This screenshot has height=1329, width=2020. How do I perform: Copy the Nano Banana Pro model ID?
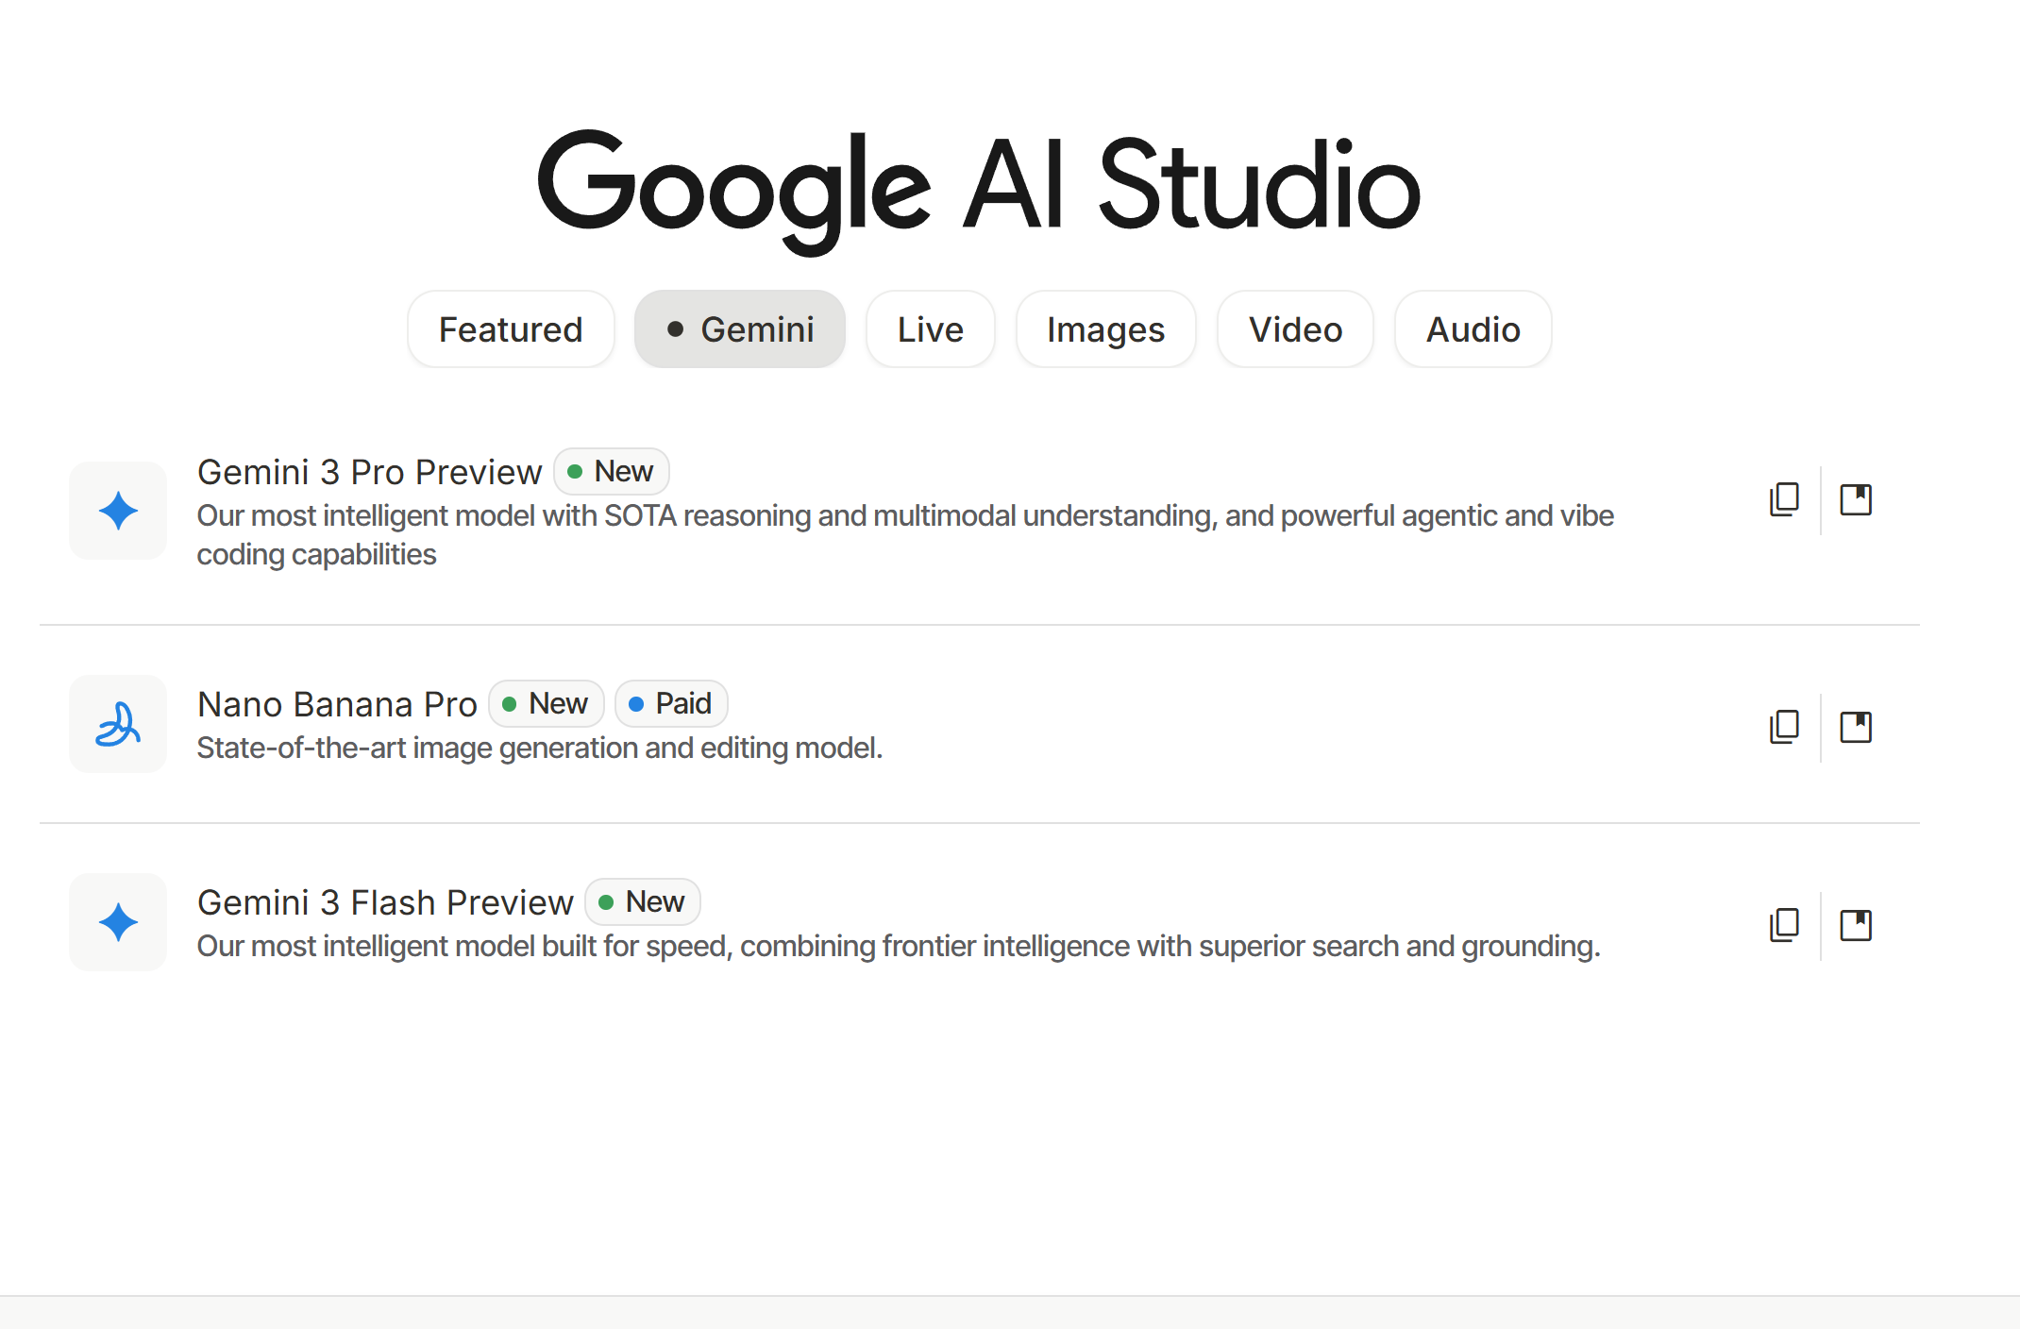[1784, 727]
